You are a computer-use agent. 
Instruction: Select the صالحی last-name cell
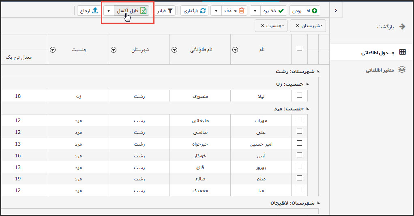click(200, 132)
